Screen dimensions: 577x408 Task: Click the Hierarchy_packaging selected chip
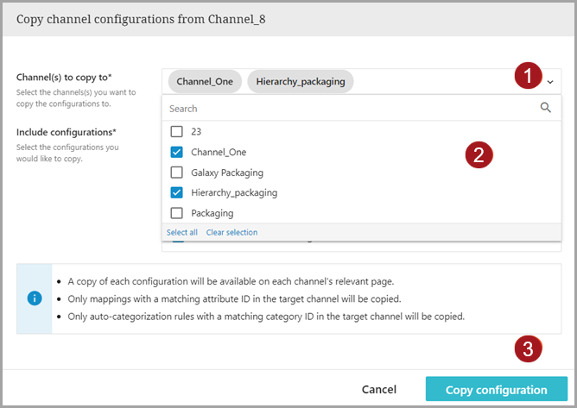coord(300,82)
